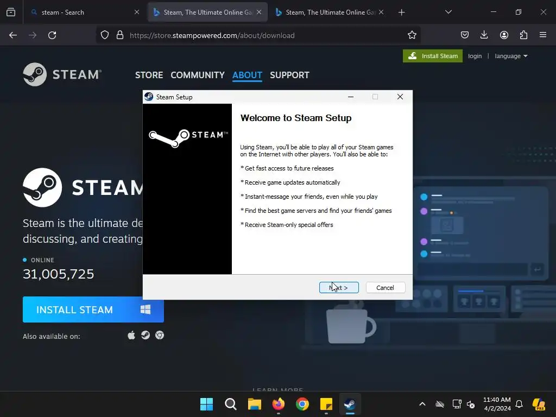Open Sticky Notes from taskbar

pos(326,404)
